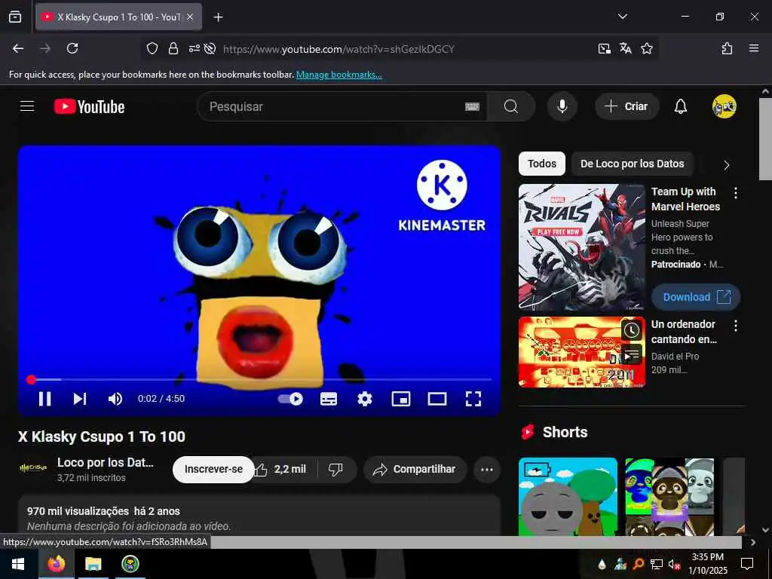Open more actions three-dot menu

click(x=487, y=469)
